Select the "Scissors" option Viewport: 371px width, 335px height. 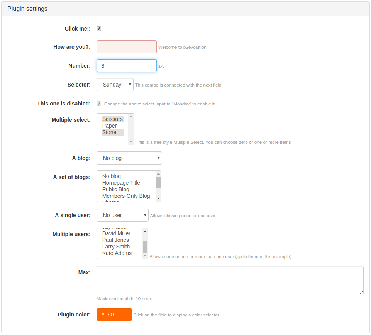[x=112, y=119]
